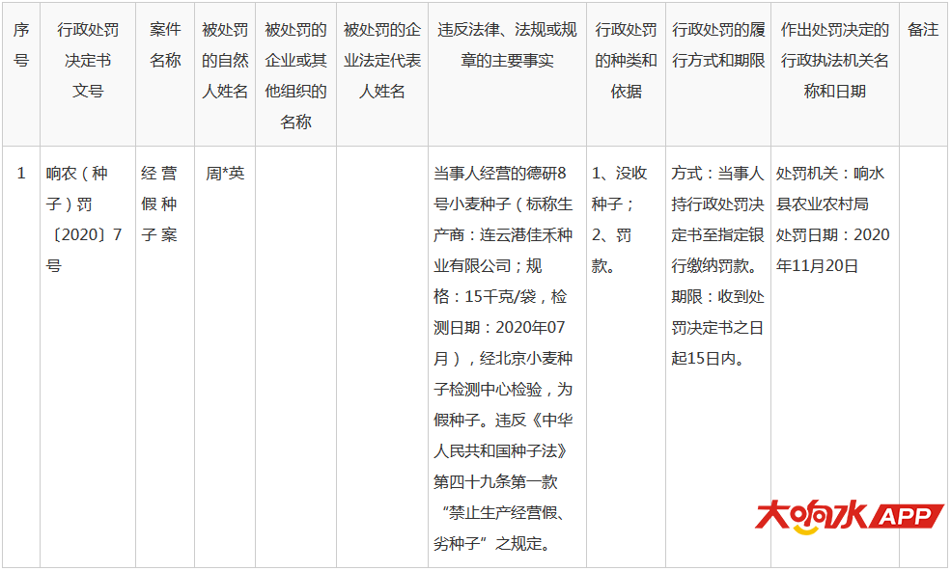Click header '被处罚的企业或其他组织的名称'
This screenshot has width=951, height=571.
[x=296, y=75]
